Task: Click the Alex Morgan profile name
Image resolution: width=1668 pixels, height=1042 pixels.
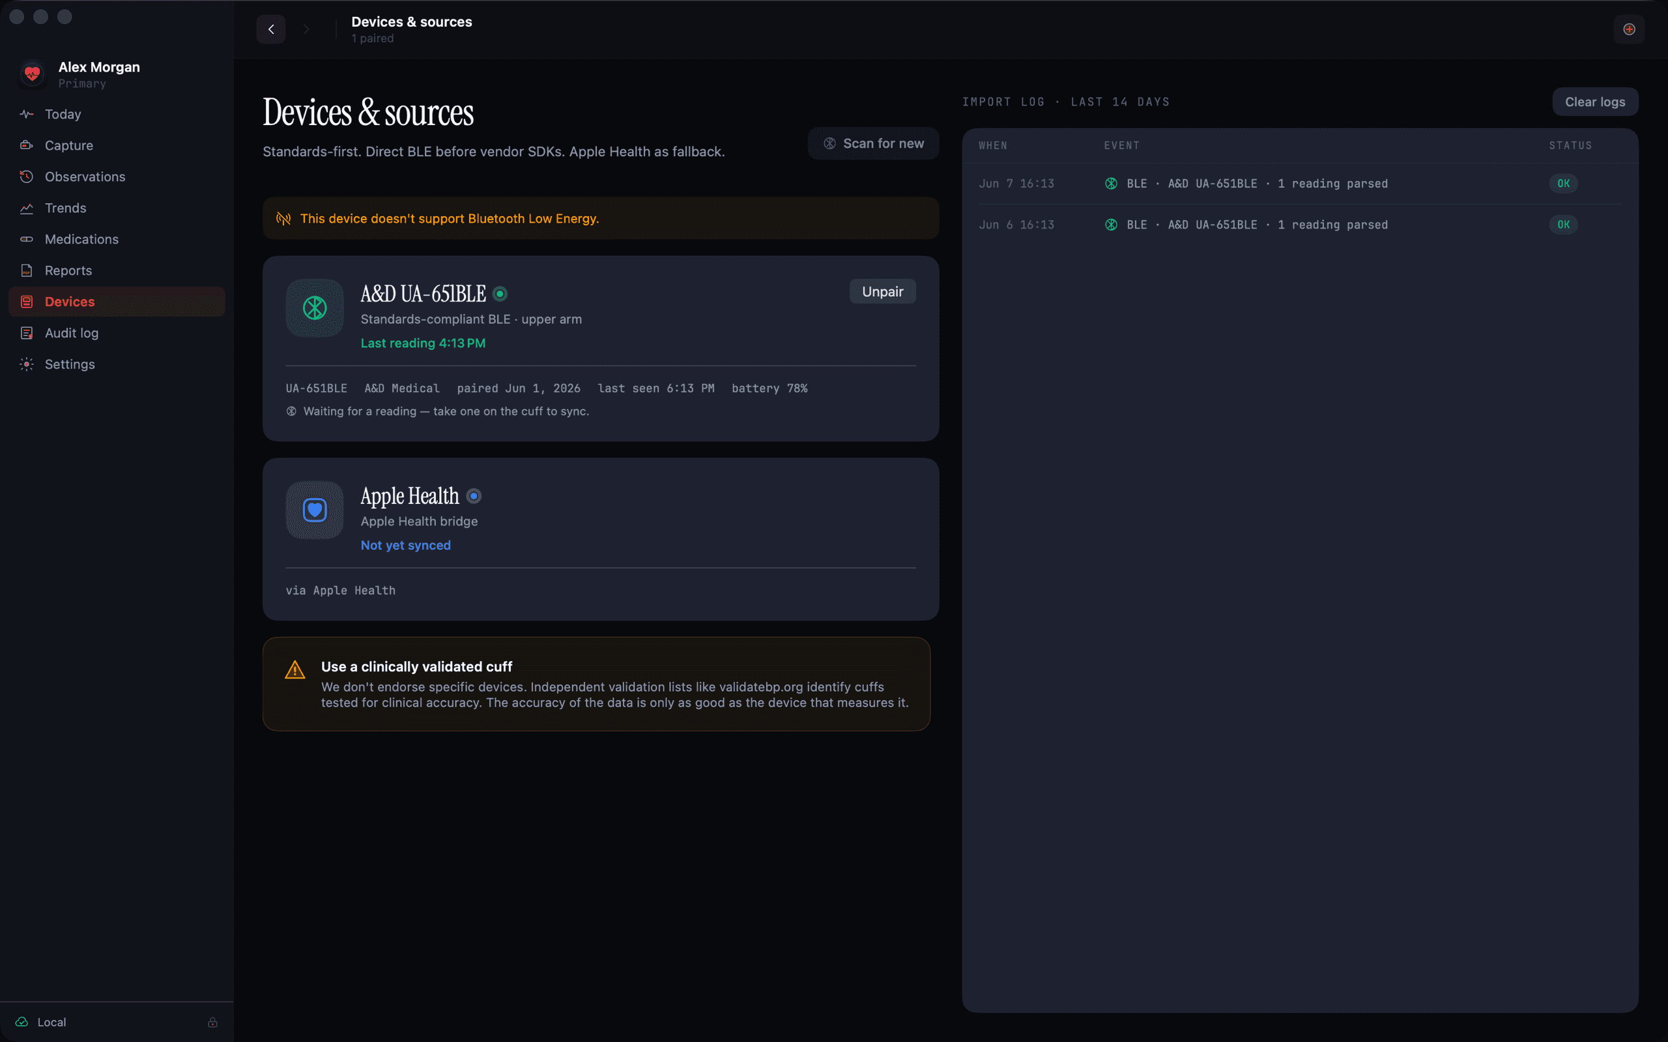Action: [99, 67]
